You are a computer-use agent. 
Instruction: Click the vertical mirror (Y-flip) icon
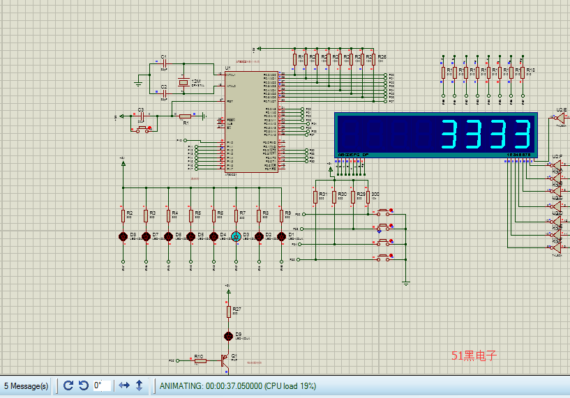click(140, 385)
